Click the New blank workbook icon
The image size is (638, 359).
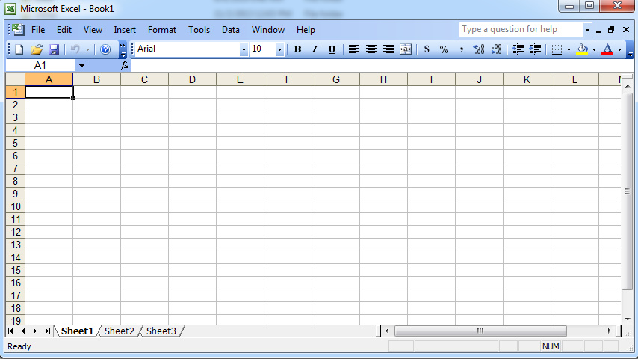pos(19,49)
